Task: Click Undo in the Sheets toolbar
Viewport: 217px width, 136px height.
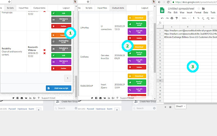Action: click(x=162, y=18)
